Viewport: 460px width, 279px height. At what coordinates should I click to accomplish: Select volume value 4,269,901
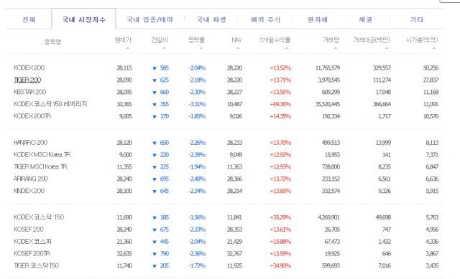[x=328, y=217]
